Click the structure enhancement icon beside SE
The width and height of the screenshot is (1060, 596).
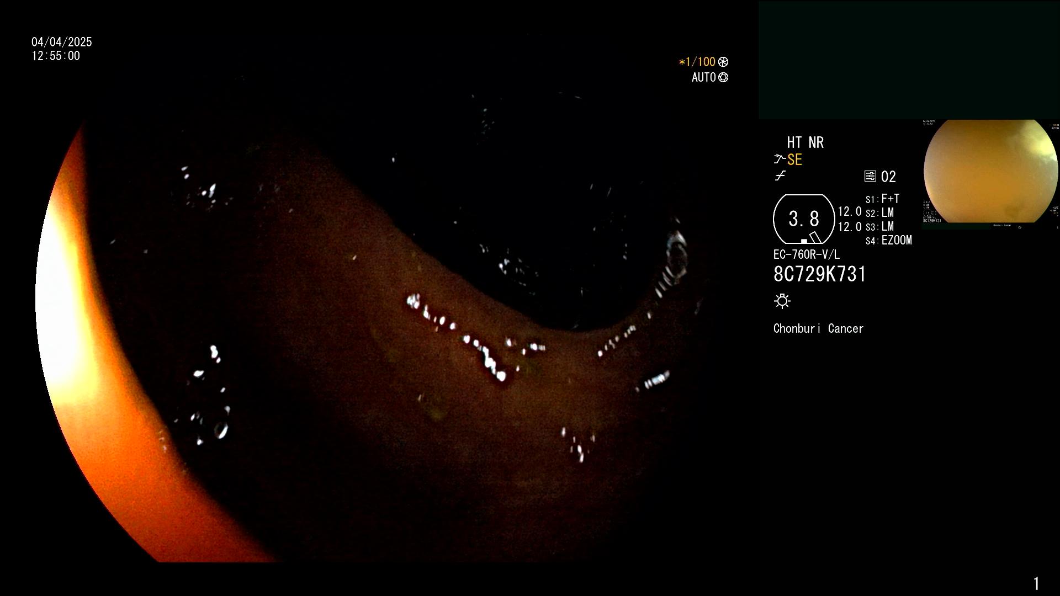(780, 159)
